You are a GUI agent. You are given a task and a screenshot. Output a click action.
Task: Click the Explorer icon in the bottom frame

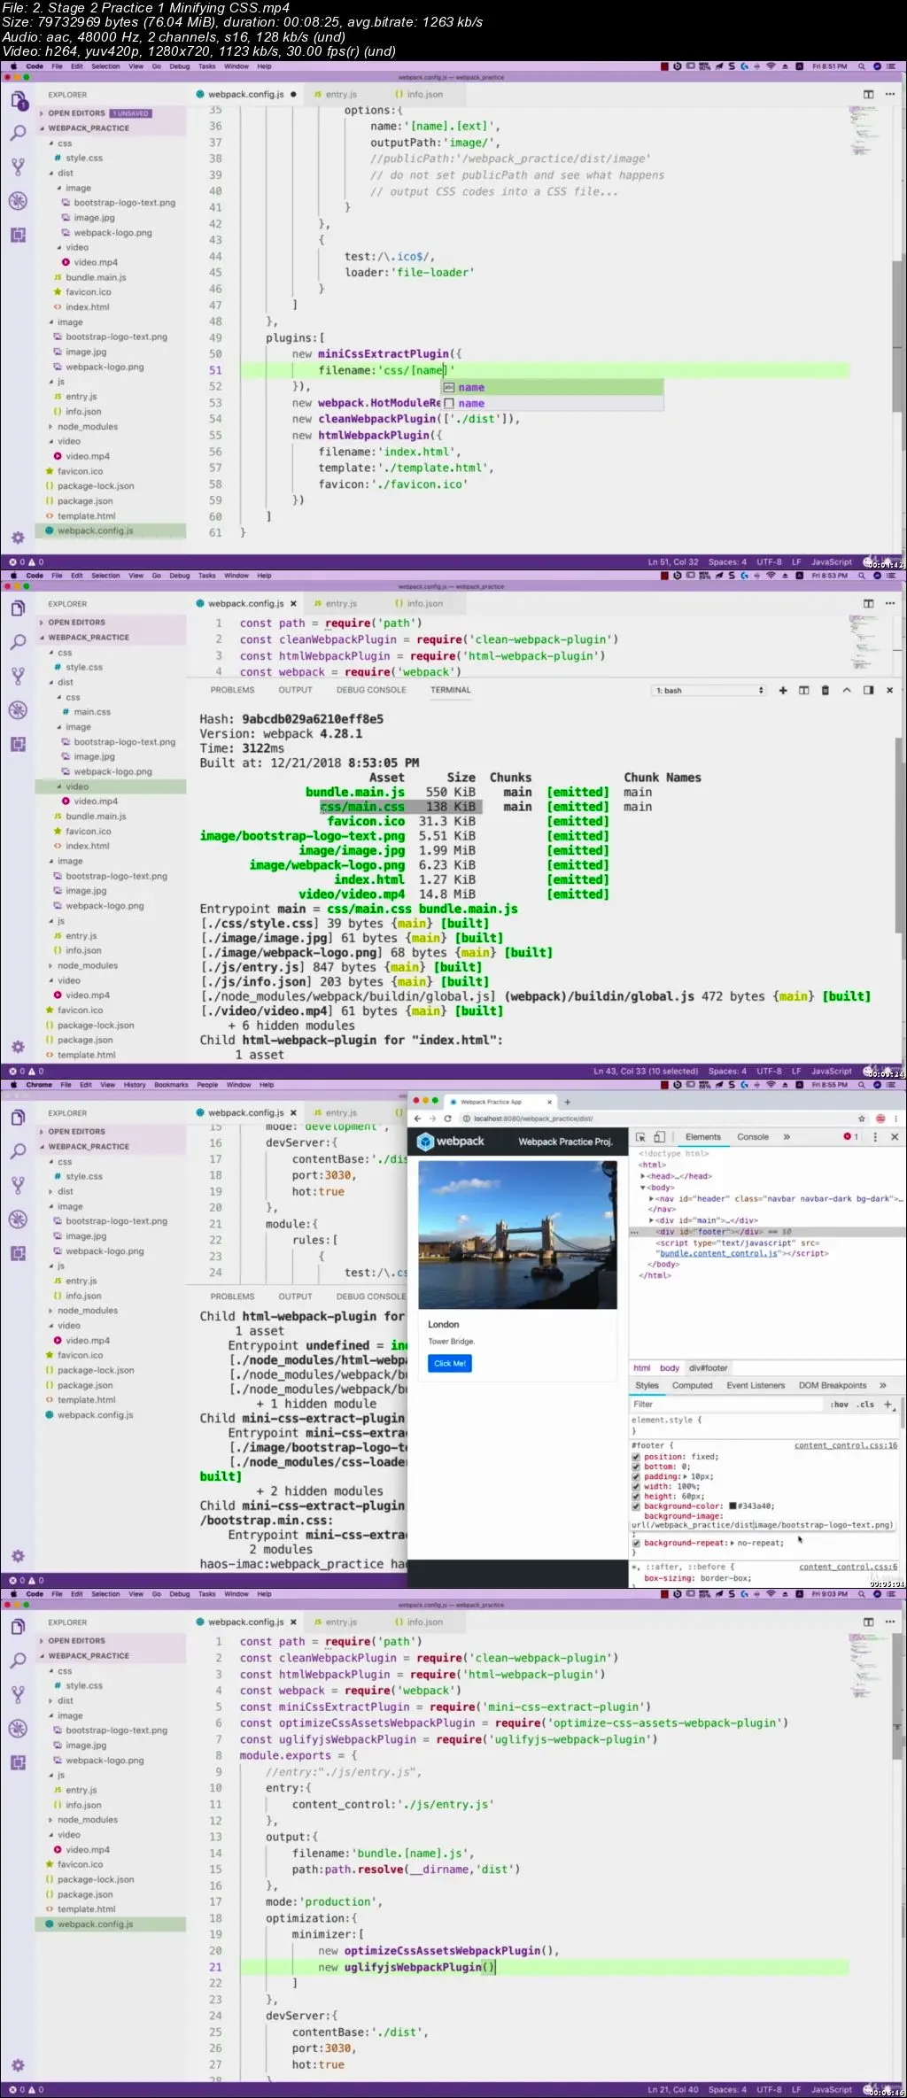[x=18, y=1627]
